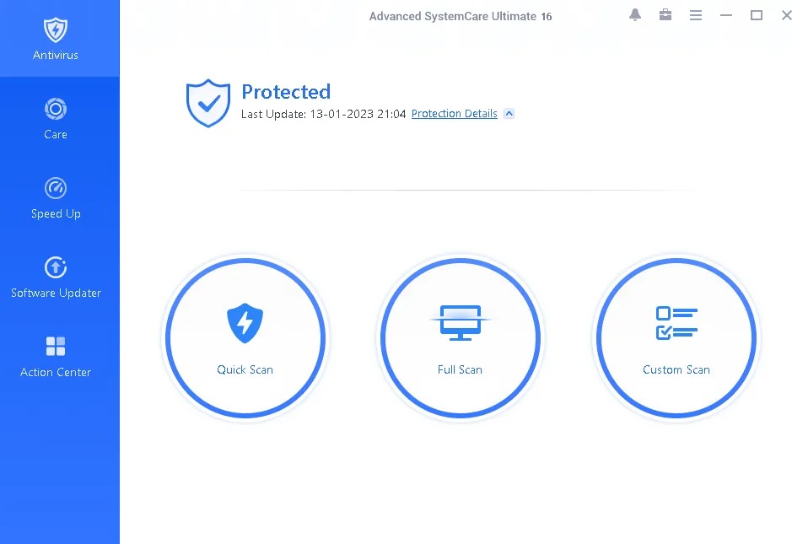Select the Software Updater label
This screenshot has width=792, height=544.
(x=56, y=293)
